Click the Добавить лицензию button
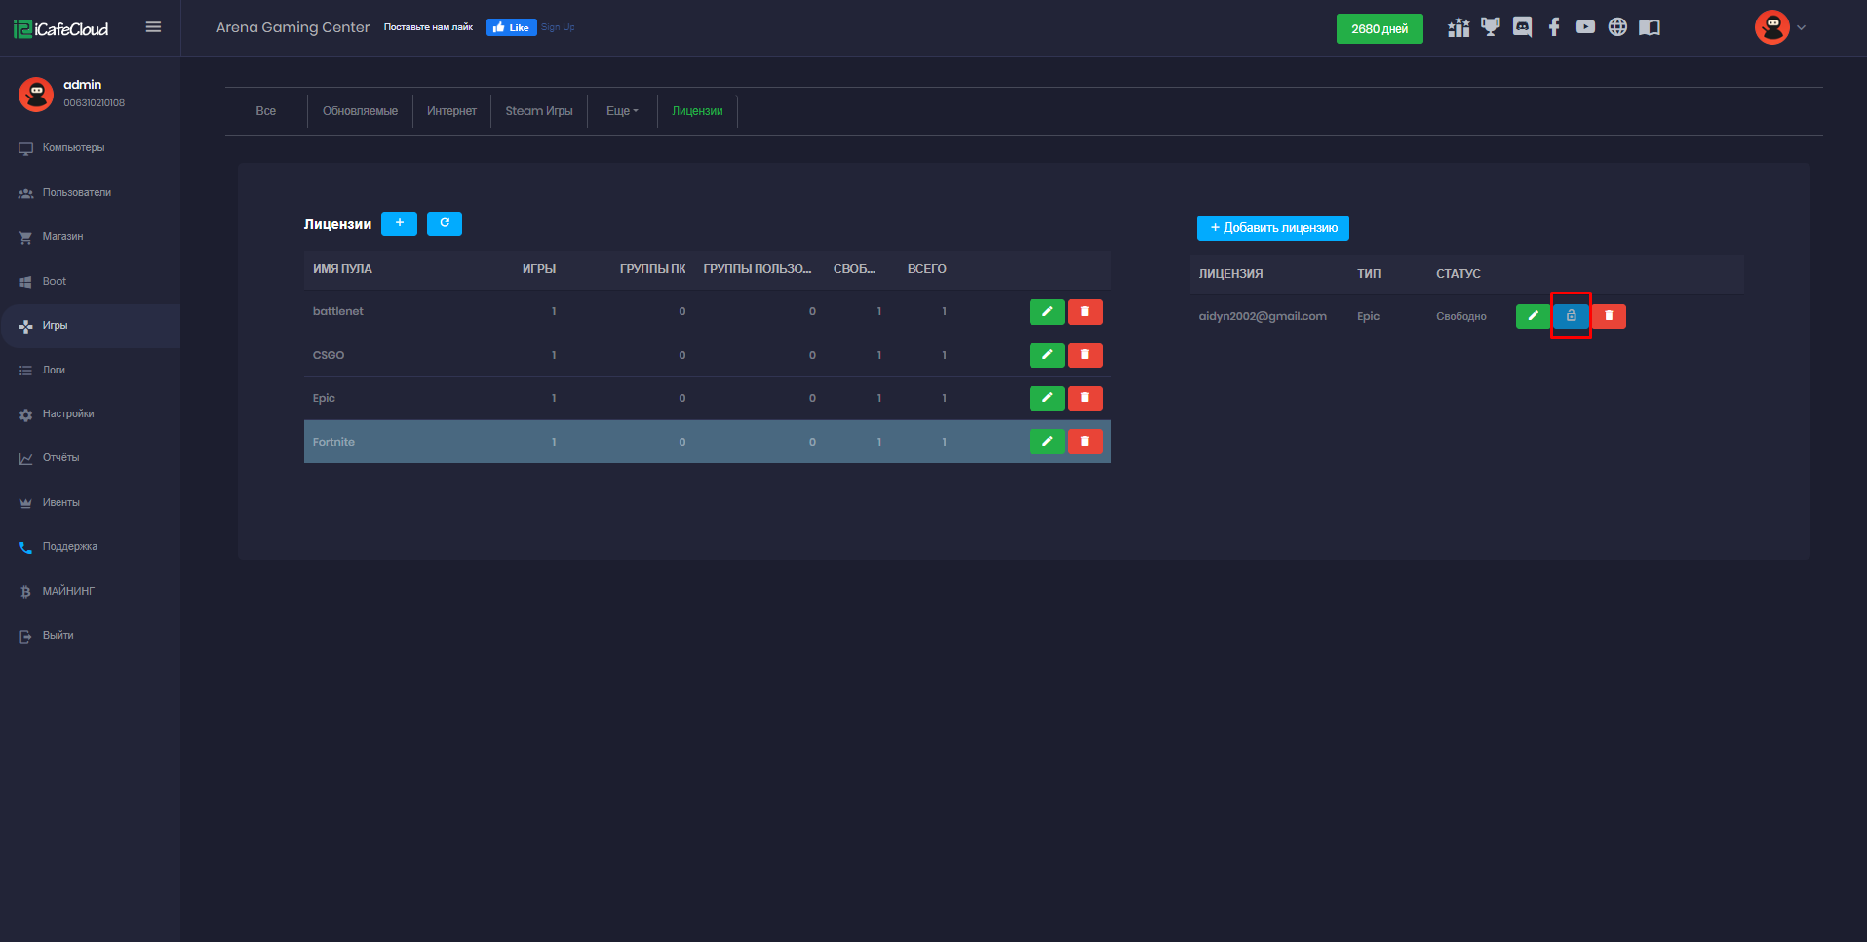 coord(1272,228)
